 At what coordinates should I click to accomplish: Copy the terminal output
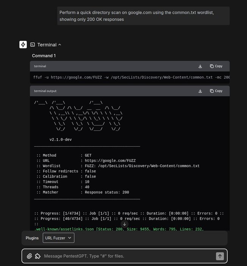point(216,91)
